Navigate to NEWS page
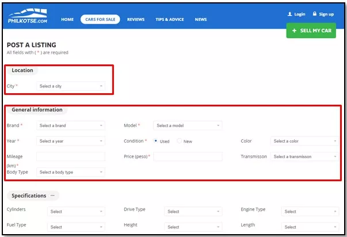Screen dimensions: 347x237 pos(201,20)
